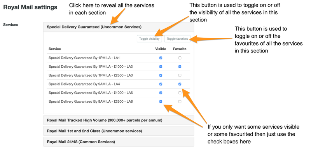Toggle Visible for 9AM LA £1000 LA5
Viewport: 311px width, 147px height.
pyautogui.click(x=161, y=93)
